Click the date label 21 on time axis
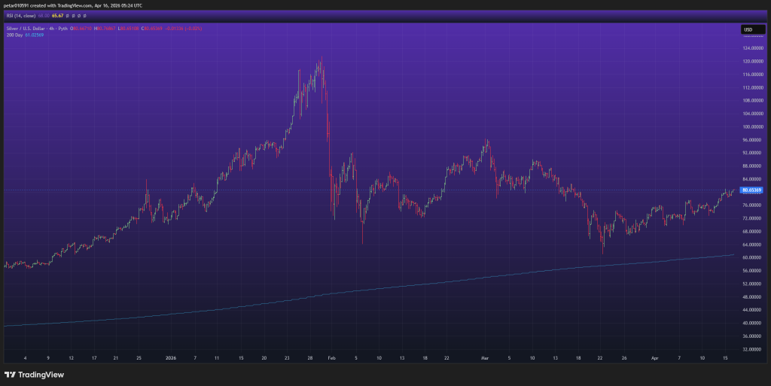 coord(115,358)
